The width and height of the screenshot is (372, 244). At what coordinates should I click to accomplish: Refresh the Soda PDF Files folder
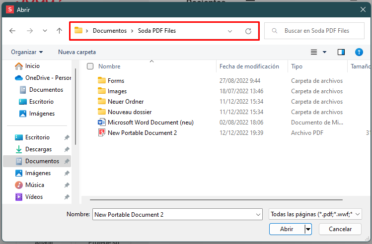[248, 31]
